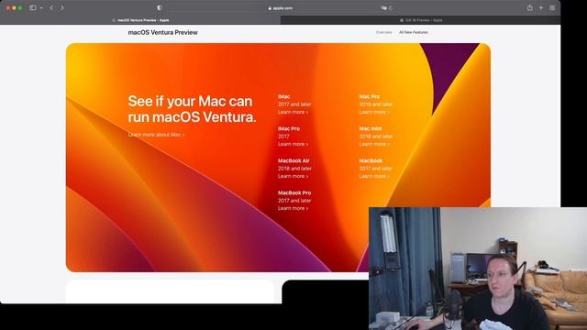Open a new tab with plus icon
This screenshot has width=587, height=330.
pyautogui.click(x=541, y=8)
